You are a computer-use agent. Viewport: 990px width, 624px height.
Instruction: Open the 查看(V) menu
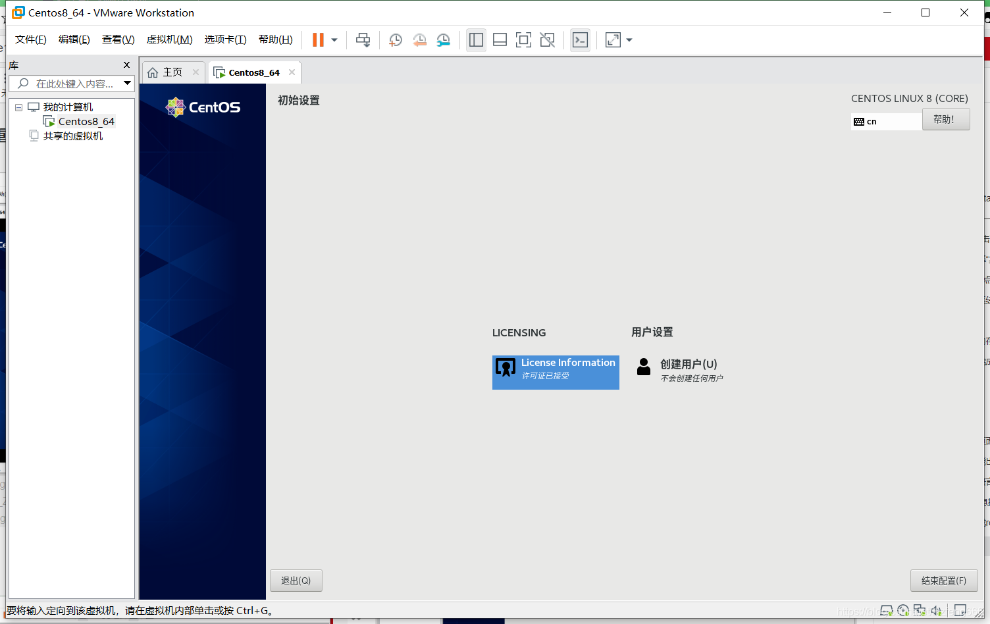(118, 39)
